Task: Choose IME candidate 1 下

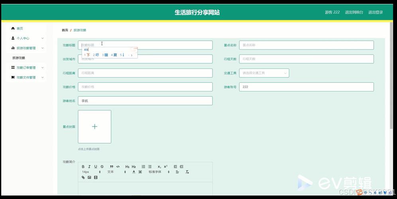Action: click(x=87, y=55)
